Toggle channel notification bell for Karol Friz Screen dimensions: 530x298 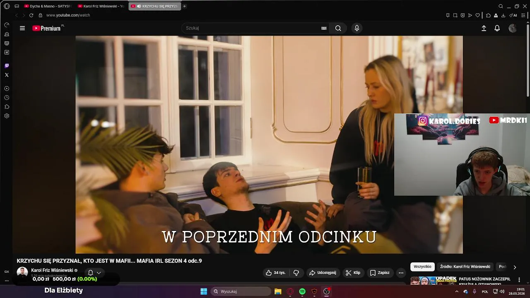click(x=90, y=273)
